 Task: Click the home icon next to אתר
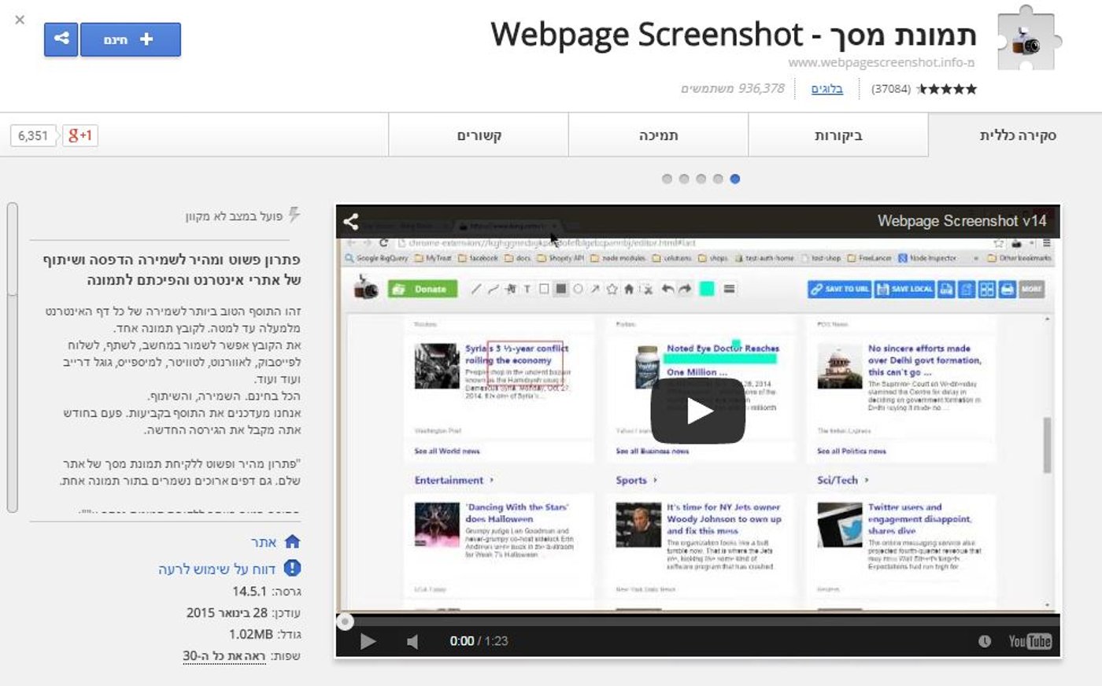click(292, 541)
